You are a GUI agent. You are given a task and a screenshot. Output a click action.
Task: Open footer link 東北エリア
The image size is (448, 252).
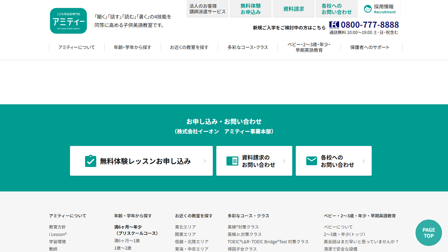pyautogui.click(x=185, y=227)
